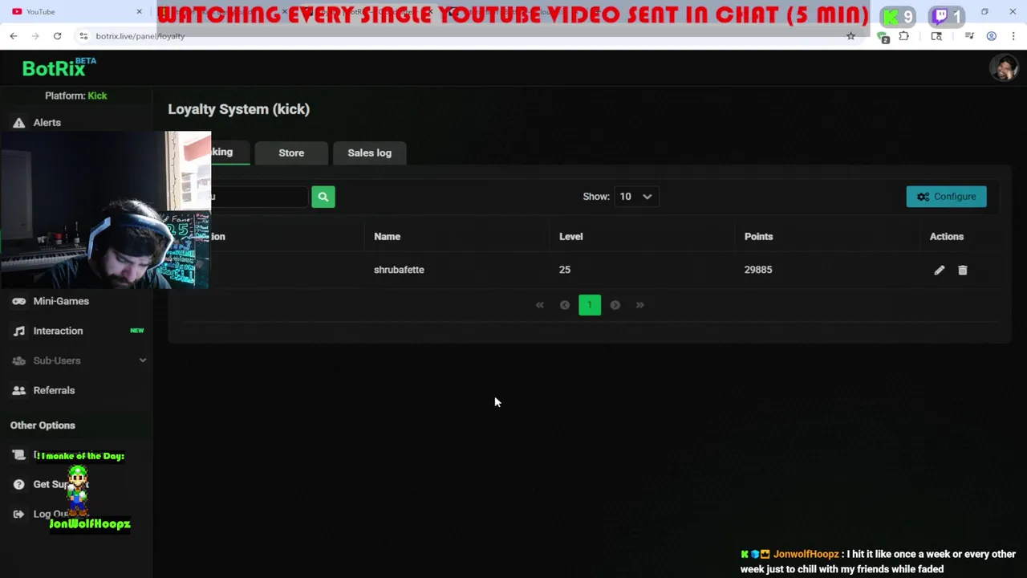Viewport: 1027px width, 578px height.
Task: Click the Other Options sidebar heading
Action: pyautogui.click(x=43, y=425)
